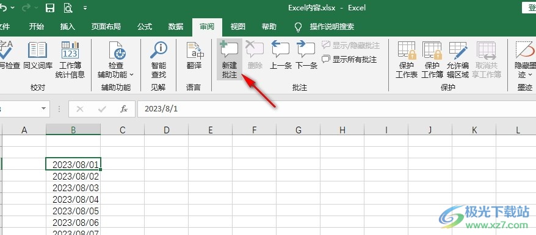Image resolution: width=536 pixels, height=235 pixels.
Task: Open 允许编辑区域 allow edit ranges
Action: (x=458, y=59)
